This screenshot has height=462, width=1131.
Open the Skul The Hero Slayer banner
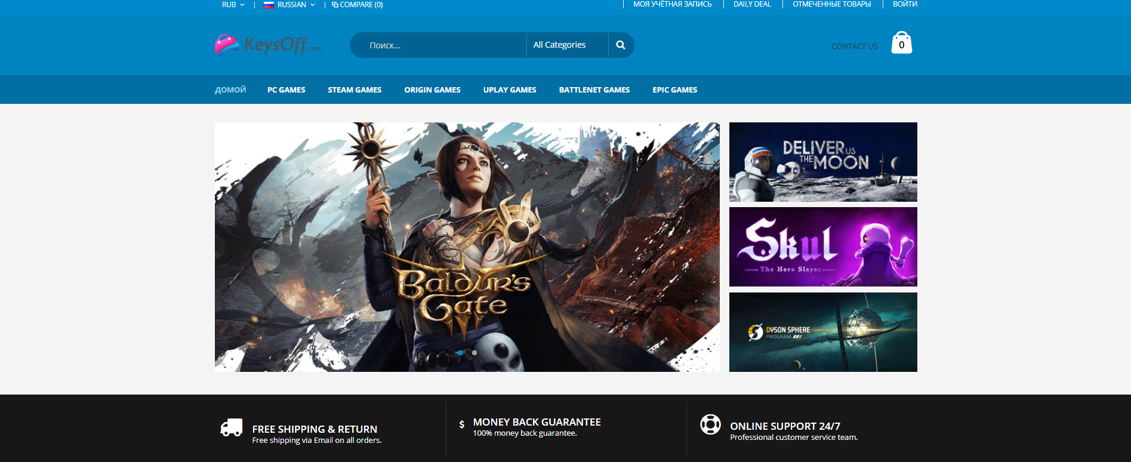tap(823, 247)
